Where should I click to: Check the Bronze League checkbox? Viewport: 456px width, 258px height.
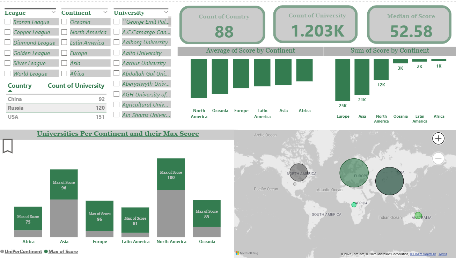pos(8,22)
